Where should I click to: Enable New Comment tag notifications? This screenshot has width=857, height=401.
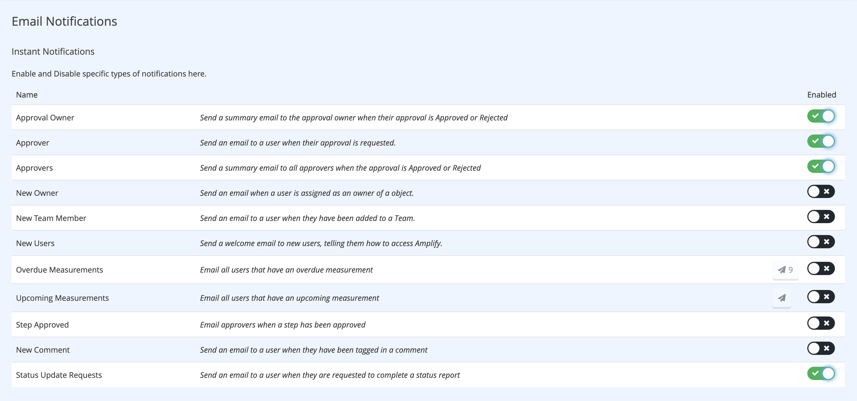pyautogui.click(x=821, y=349)
